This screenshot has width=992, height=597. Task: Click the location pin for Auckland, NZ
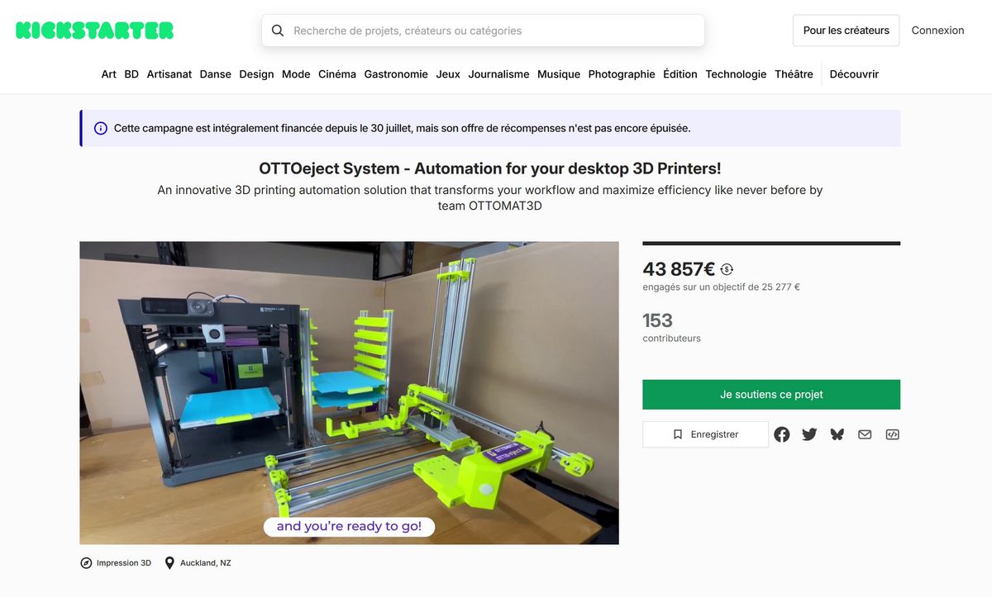[169, 563]
